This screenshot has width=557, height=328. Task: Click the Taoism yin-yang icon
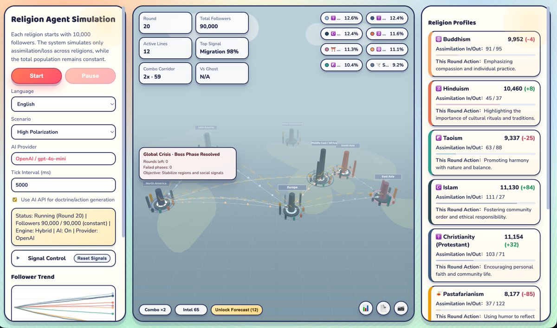point(439,138)
